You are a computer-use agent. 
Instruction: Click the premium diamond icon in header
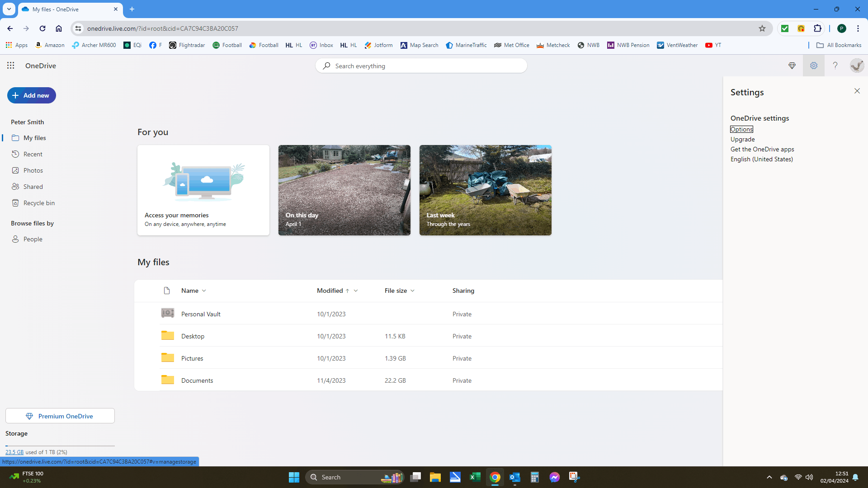(x=792, y=66)
